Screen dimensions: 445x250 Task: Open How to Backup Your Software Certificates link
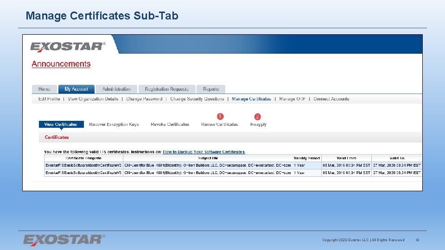204,152
